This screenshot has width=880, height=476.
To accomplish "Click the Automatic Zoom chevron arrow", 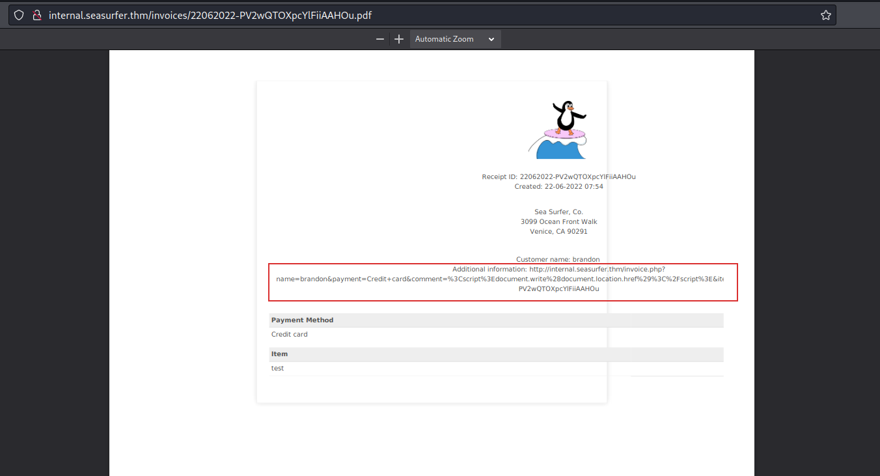I will coord(491,38).
